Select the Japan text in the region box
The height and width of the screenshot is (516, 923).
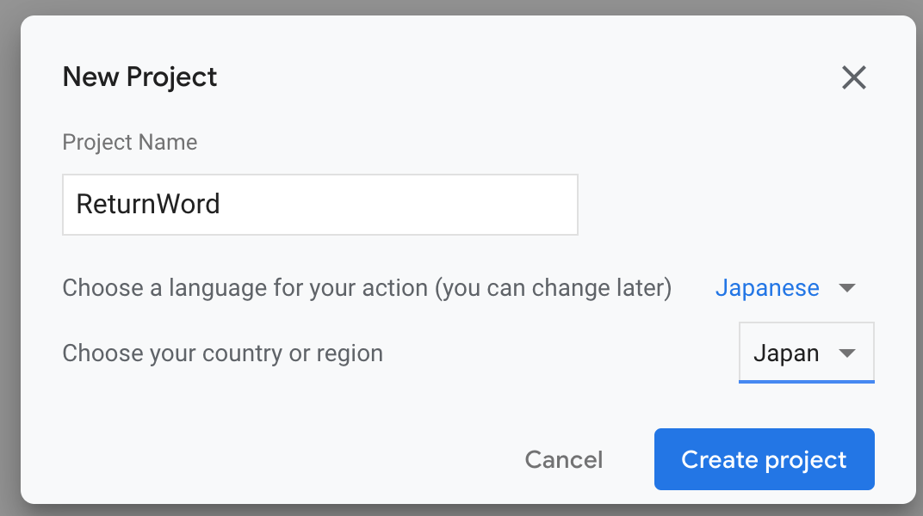click(786, 353)
